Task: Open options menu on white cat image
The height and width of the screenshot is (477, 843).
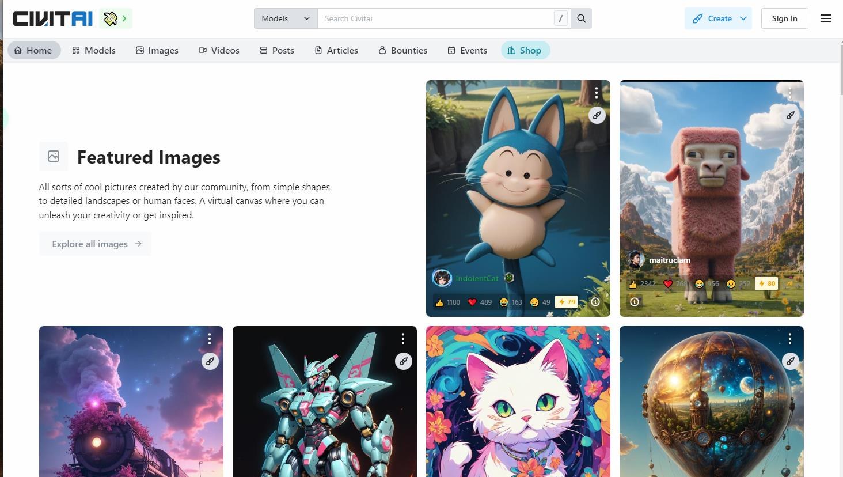Action: click(x=598, y=339)
